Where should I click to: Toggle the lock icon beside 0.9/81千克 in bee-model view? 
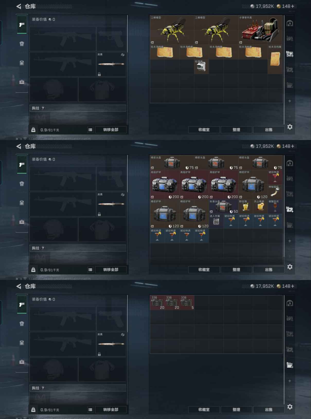33,130
